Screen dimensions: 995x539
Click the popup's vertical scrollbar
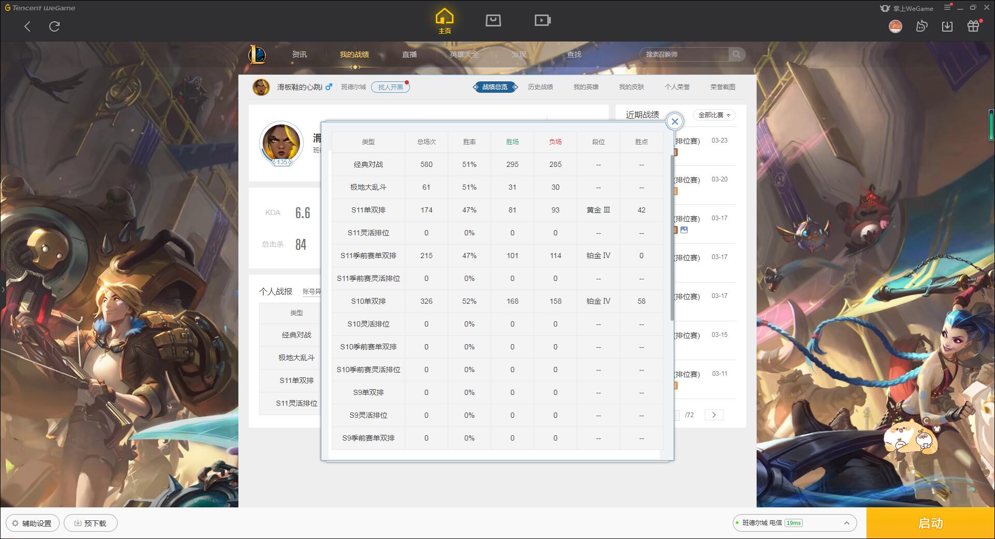coord(672,237)
